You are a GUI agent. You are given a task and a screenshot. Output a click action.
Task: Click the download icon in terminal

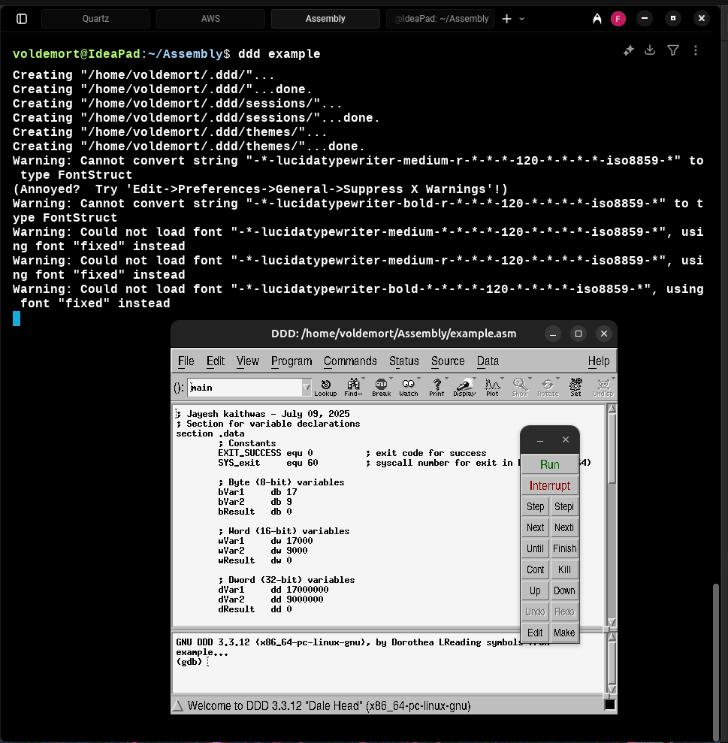pyautogui.click(x=650, y=50)
